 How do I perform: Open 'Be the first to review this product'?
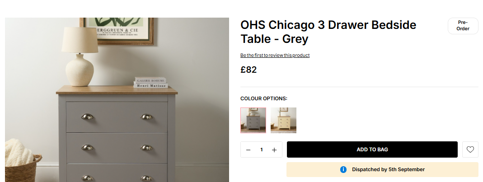[x=275, y=56]
